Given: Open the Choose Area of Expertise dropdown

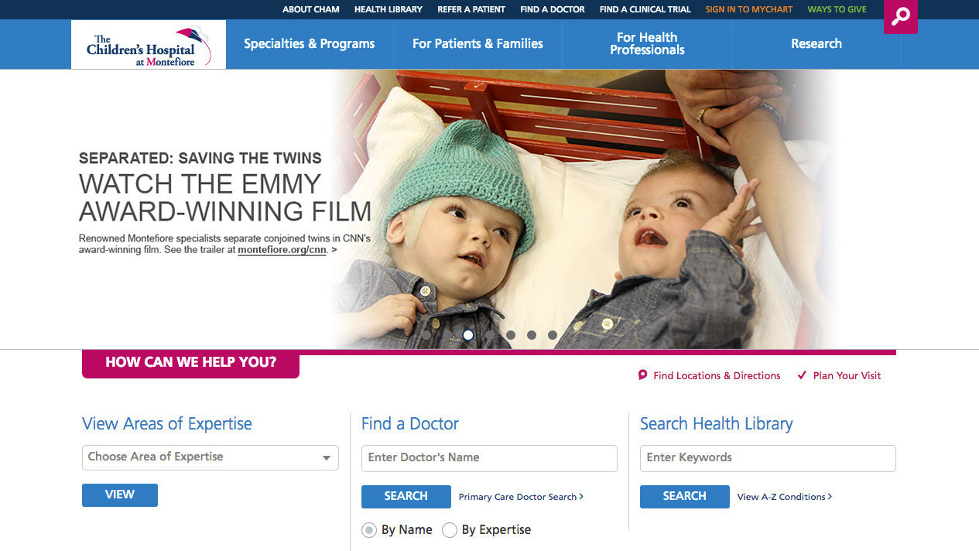Looking at the screenshot, I should click(x=211, y=457).
